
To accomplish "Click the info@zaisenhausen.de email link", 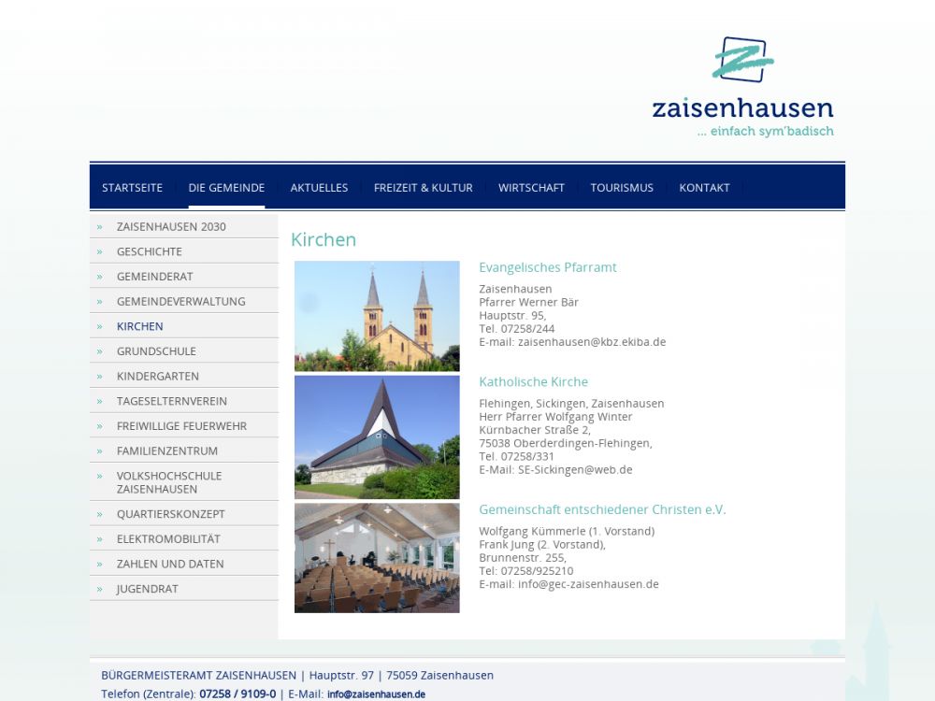I will click(x=376, y=694).
